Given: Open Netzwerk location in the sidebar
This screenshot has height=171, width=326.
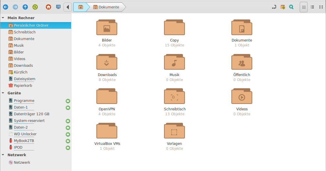Looking at the screenshot, I should [x=35, y=163].
